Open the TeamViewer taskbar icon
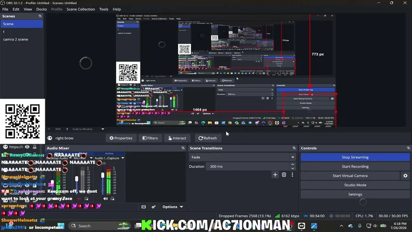 click(301, 226)
